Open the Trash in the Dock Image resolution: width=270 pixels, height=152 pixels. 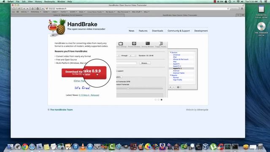(x=260, y=147)
